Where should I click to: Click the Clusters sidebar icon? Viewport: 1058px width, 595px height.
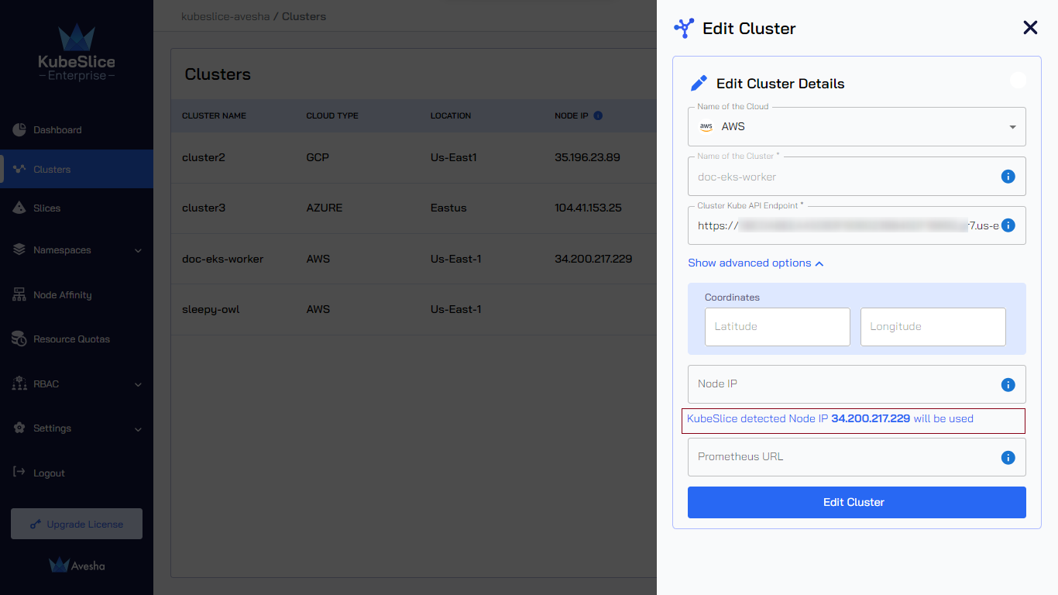[x=19, y=169]
